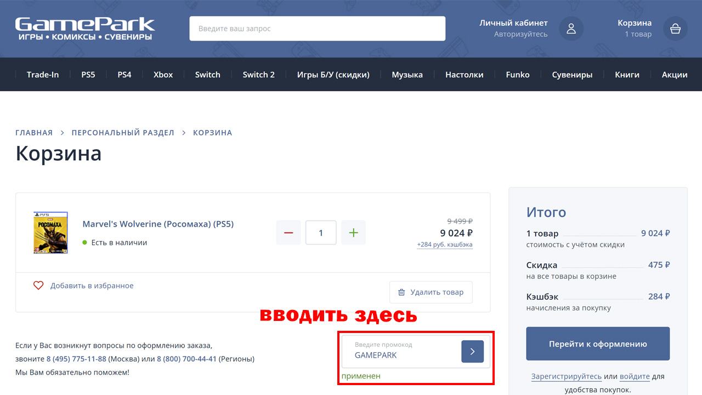Screen dimensions: 702x395
Task: Decrease quantity with minus button
Action: tap(288, 233)
